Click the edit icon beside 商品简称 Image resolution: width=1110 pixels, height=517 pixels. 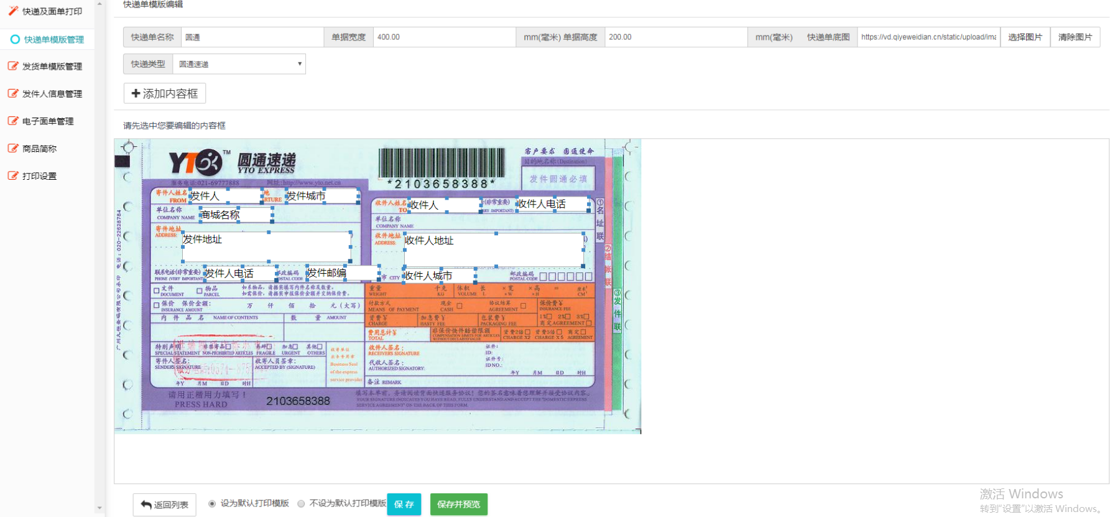pos(13,148)
